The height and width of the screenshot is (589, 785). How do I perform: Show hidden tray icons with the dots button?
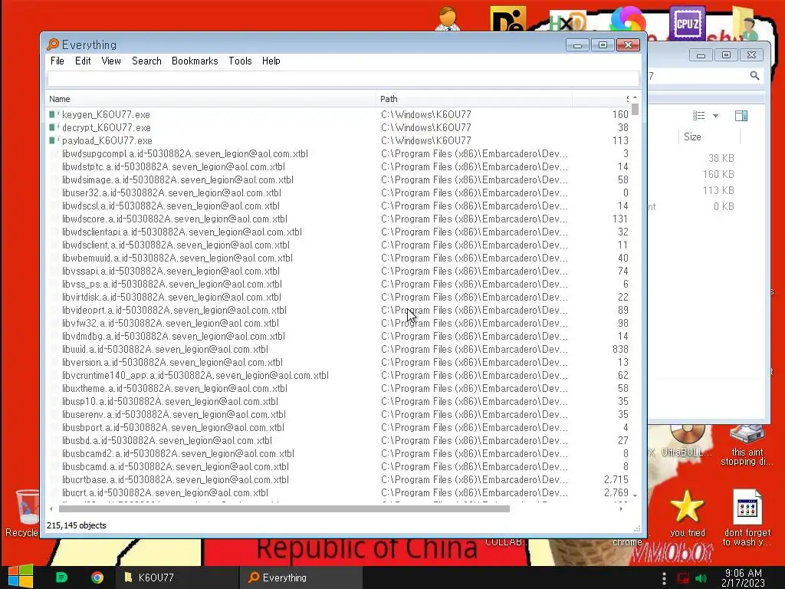pos(664,578)
